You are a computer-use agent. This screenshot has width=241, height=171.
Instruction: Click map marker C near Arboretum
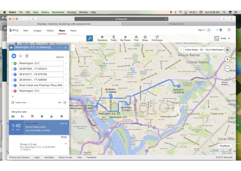click(179, 86)
